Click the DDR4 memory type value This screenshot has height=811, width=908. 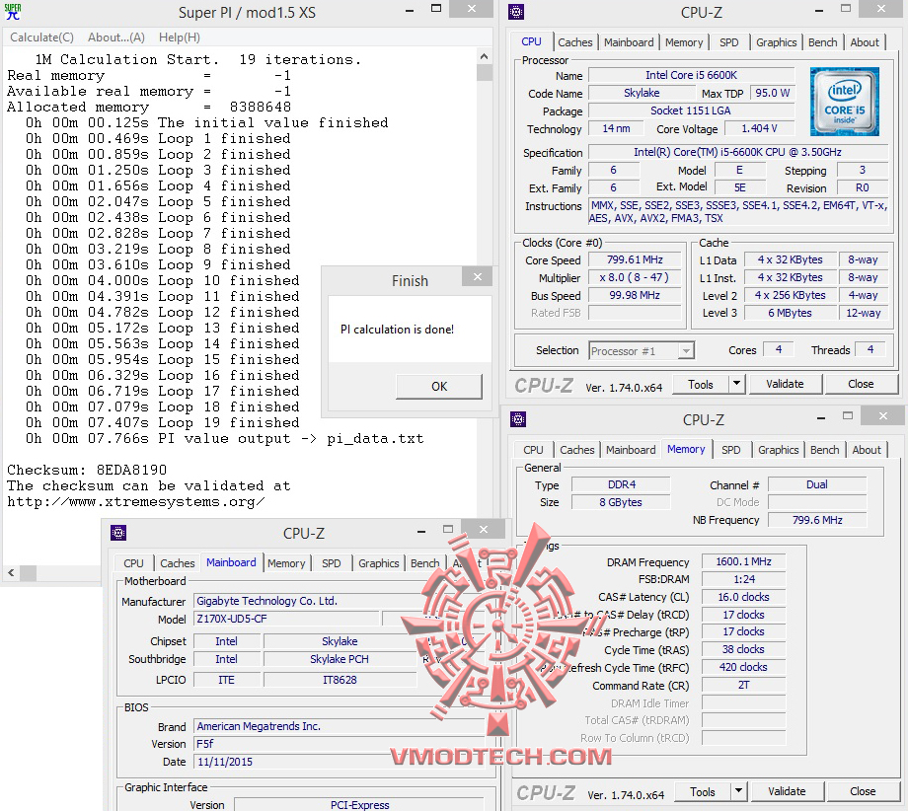[x=622, y=484]
